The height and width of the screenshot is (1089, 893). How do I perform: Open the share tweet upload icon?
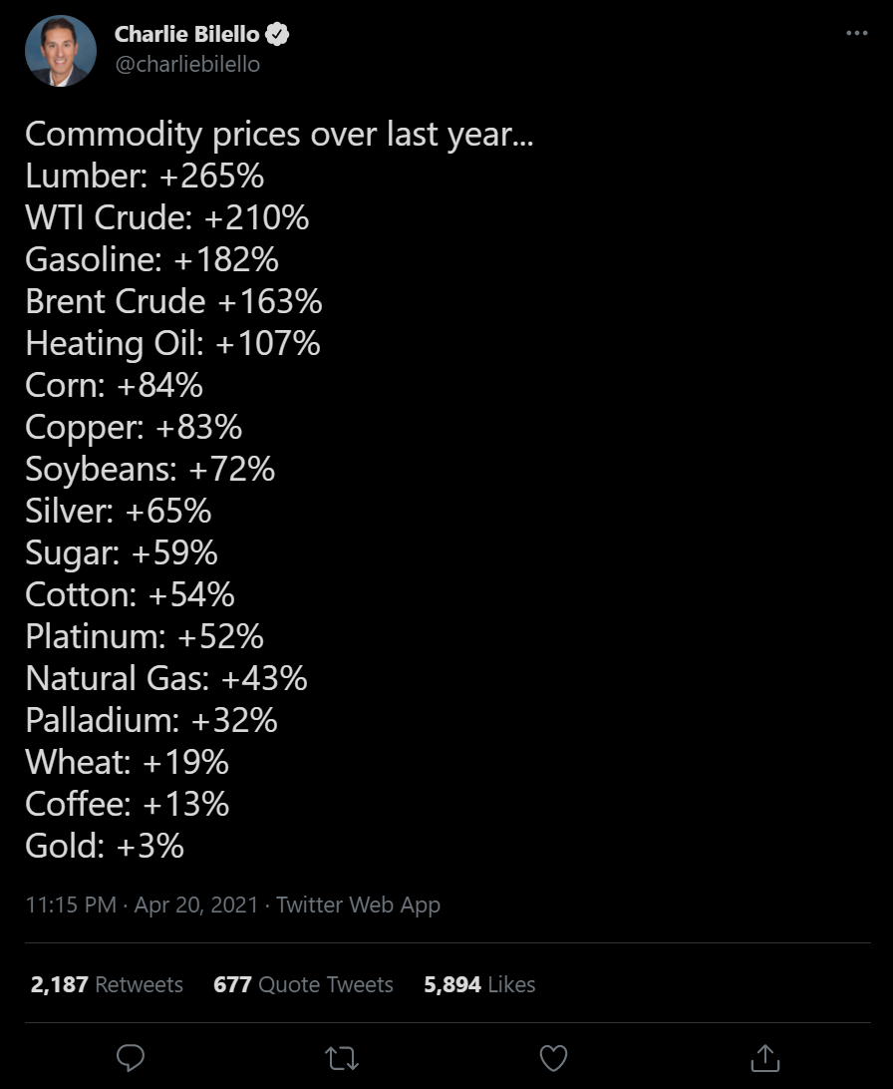[765, 1058]
